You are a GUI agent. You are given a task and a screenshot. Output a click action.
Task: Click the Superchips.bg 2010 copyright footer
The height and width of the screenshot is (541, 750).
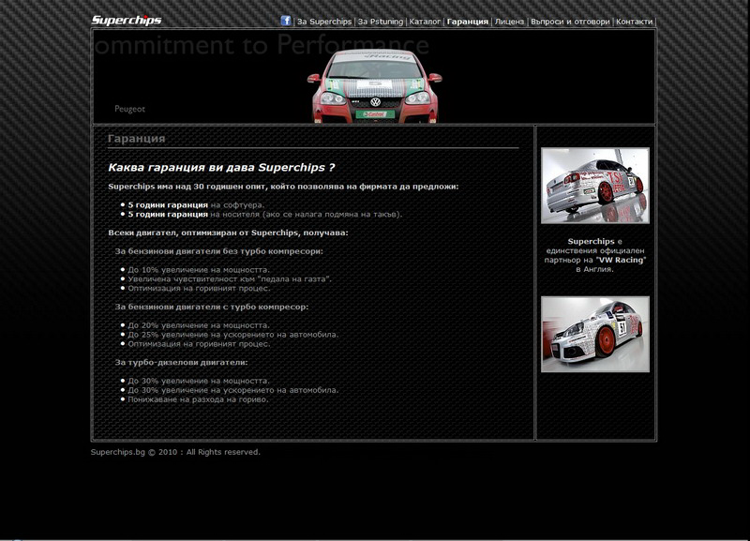(x=175, y=452)
